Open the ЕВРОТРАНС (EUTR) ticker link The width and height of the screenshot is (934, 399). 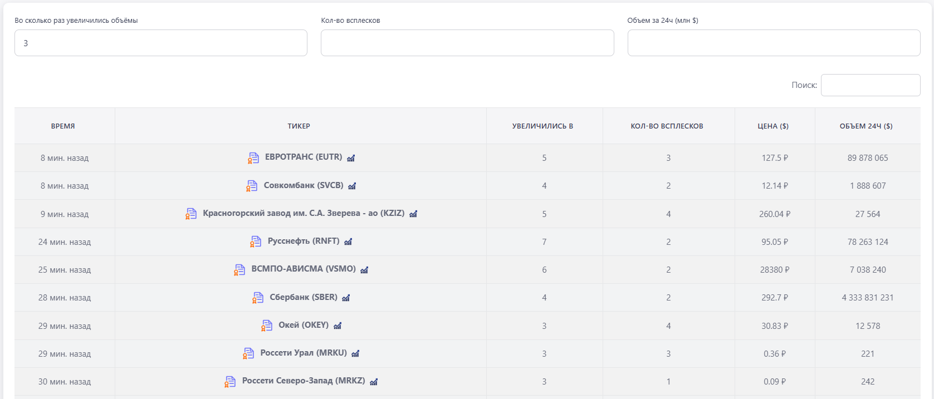point(304,157)
